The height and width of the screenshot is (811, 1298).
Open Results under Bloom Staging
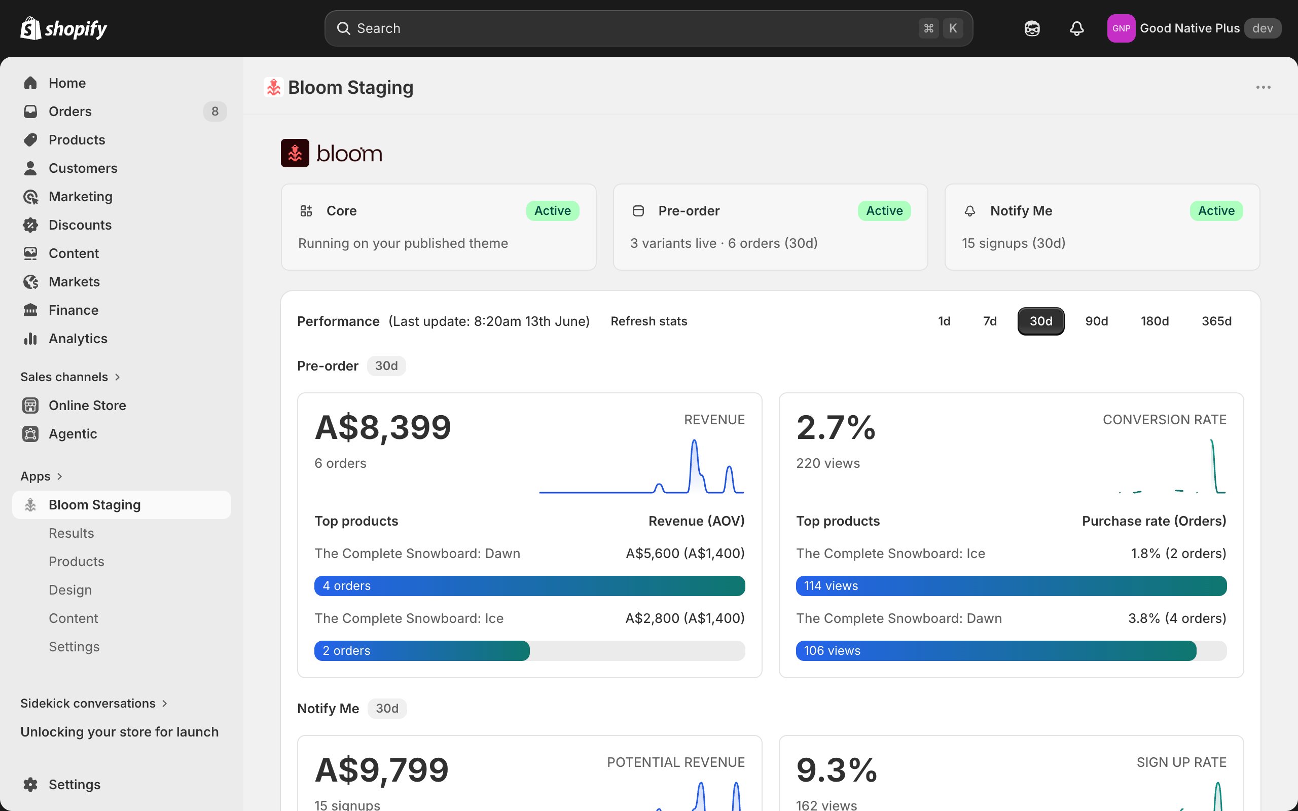pyautogui.click(x=71, y=533)
